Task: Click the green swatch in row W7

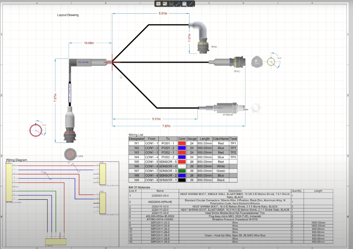Action: click(x=182, y=171)
